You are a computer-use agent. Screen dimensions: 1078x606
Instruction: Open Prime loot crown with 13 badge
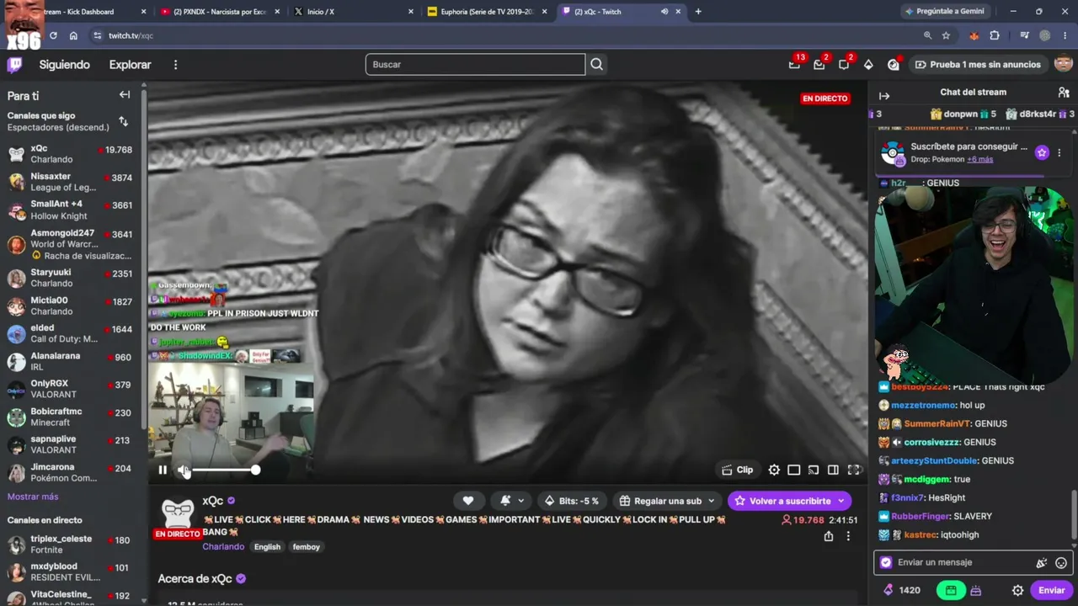coord(794,65)
